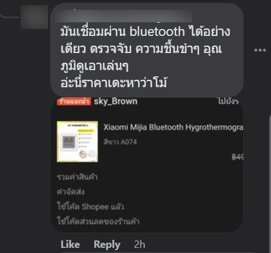Open the attached Shopee order screenshot
Image resolution: width=271 pixels, height=253 pixels.
[147, 164]
